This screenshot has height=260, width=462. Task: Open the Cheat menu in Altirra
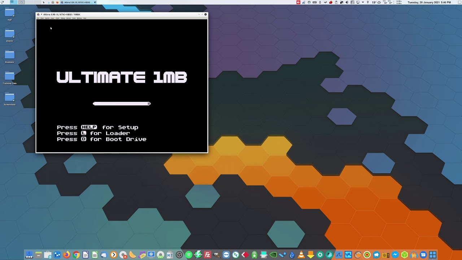[57, 18]
